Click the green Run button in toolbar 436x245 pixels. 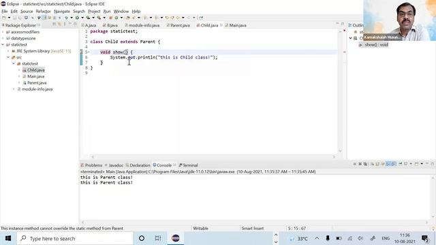click(x=77, y=18)
